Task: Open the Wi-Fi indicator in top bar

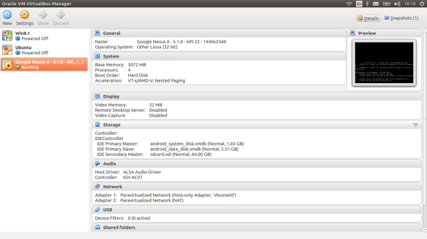Action: point(349,4)
